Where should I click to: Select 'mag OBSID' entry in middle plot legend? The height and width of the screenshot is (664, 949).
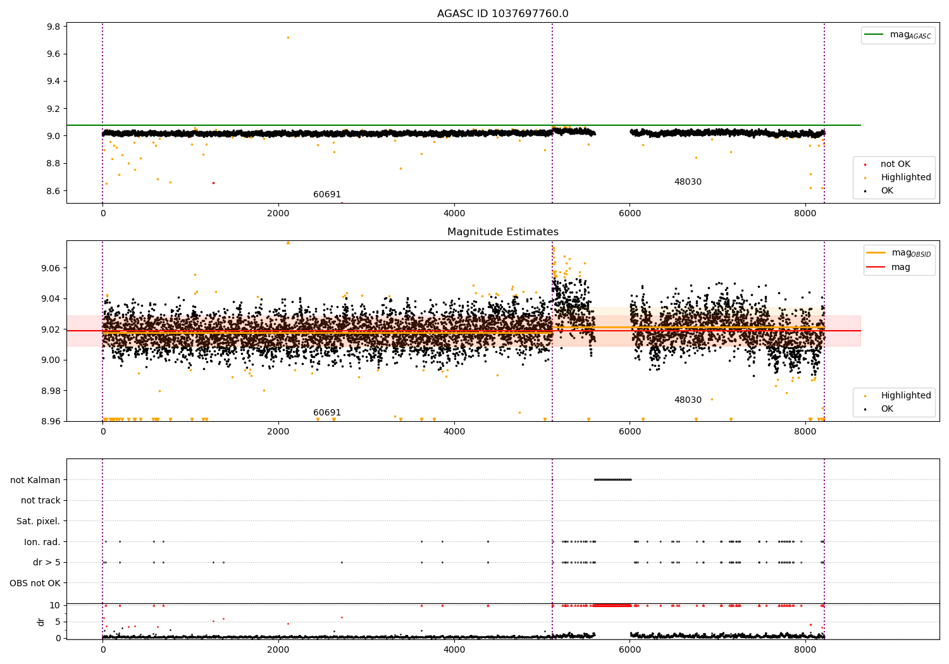click(899, 253)
